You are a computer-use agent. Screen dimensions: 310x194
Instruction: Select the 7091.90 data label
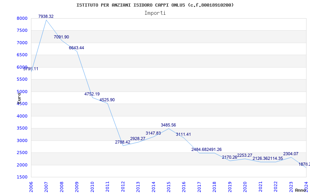pos(61,37)
